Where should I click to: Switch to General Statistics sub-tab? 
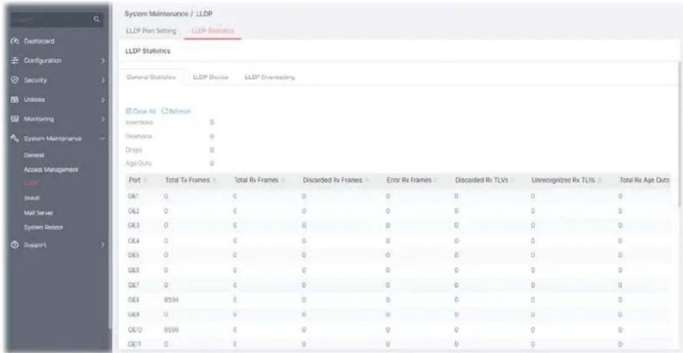coord(151,77)
